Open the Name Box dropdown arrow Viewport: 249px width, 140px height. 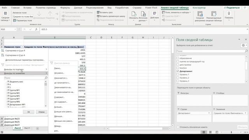(x=15, y=30)
